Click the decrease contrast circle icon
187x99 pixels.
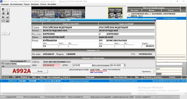[x=3, y=13]
